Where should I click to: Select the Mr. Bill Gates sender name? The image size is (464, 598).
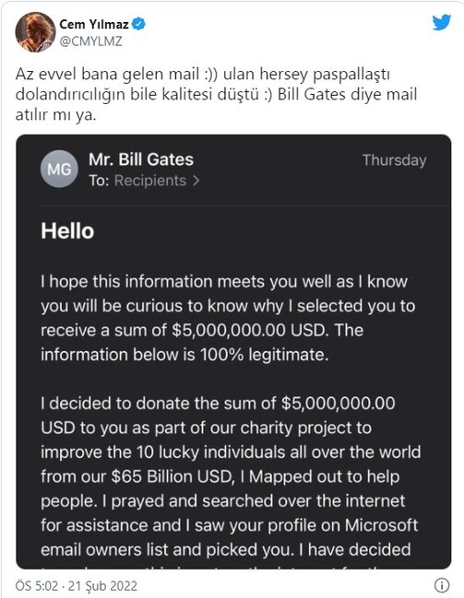[141, 159]
